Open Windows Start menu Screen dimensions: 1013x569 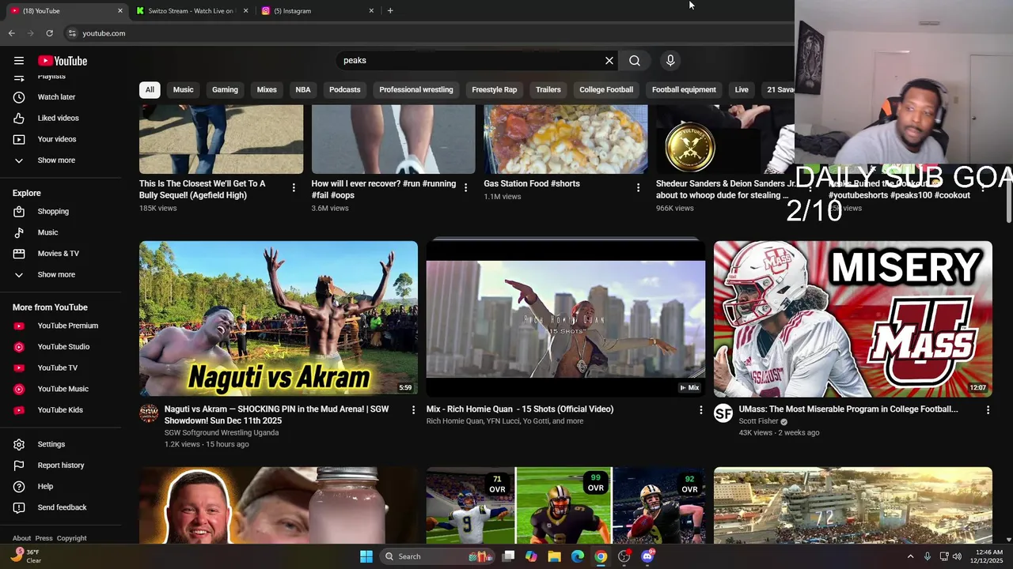[x=366, y=556]
